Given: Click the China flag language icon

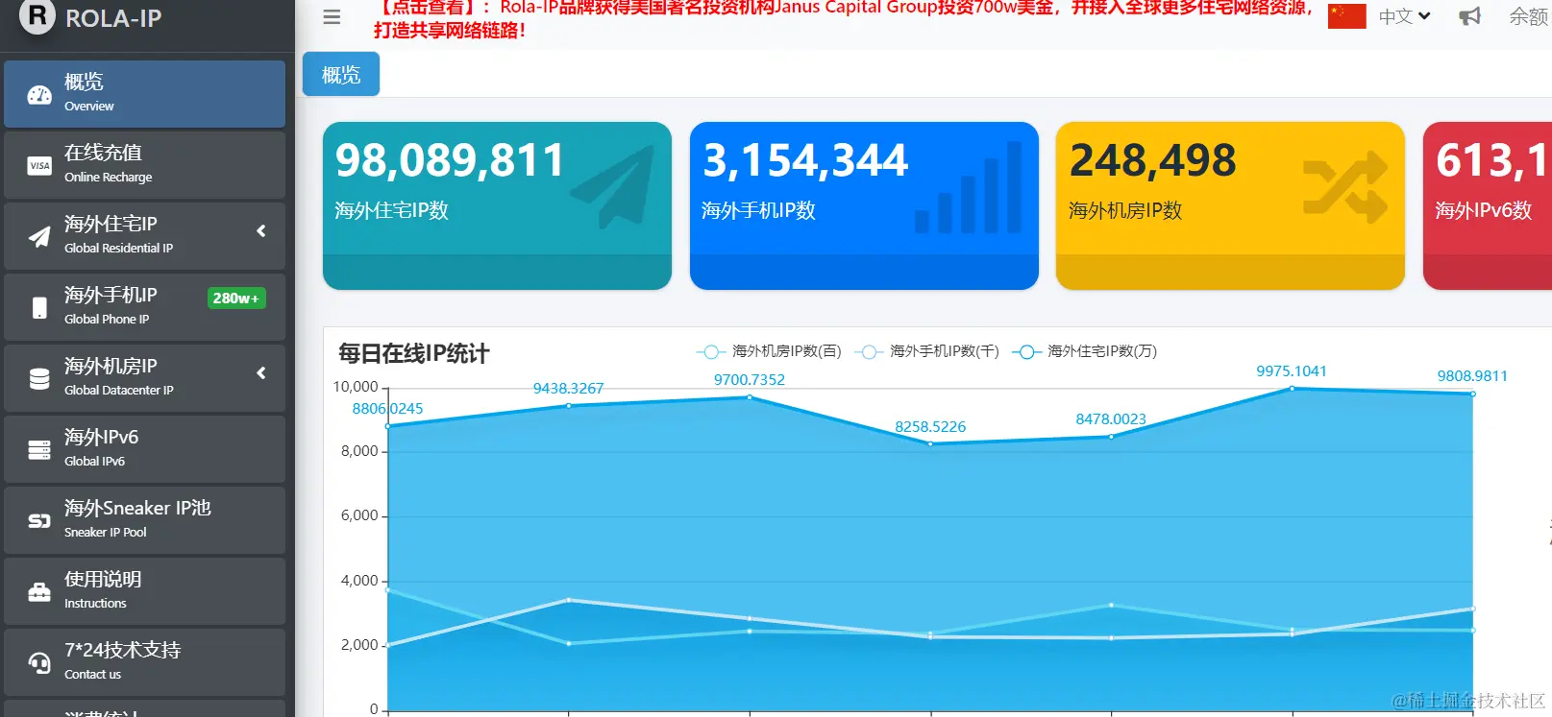Looking at the screenshot, I should [x=1346, y=16].
